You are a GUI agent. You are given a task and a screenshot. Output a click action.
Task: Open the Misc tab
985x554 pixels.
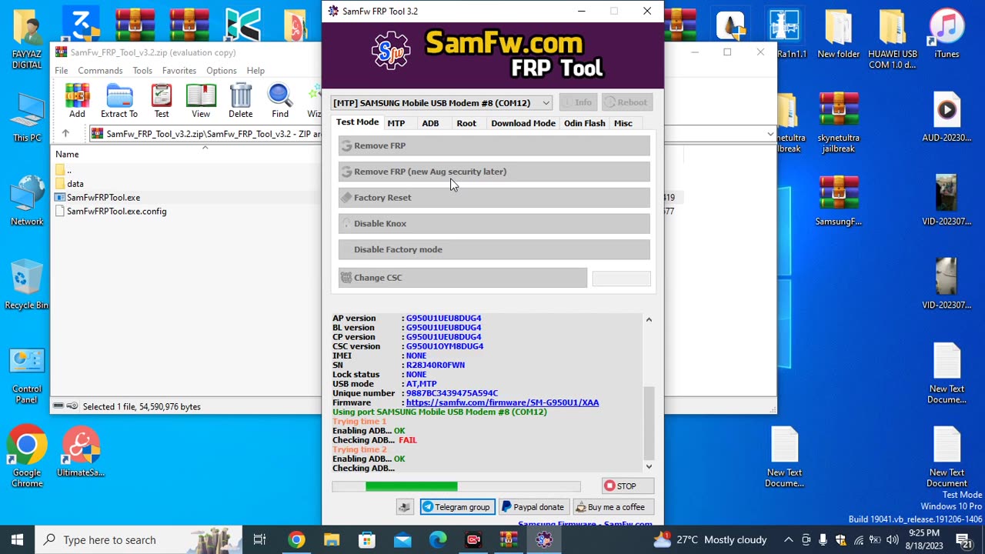click(623, 123)
